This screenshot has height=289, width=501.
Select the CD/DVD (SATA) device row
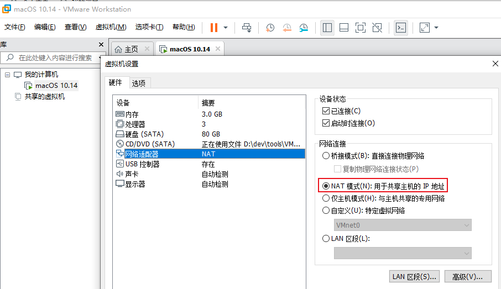coord(210,144)
